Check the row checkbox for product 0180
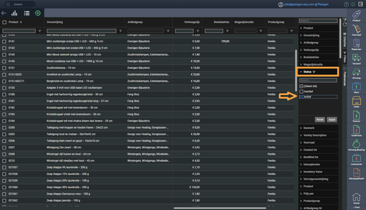 tap(4, 94)
